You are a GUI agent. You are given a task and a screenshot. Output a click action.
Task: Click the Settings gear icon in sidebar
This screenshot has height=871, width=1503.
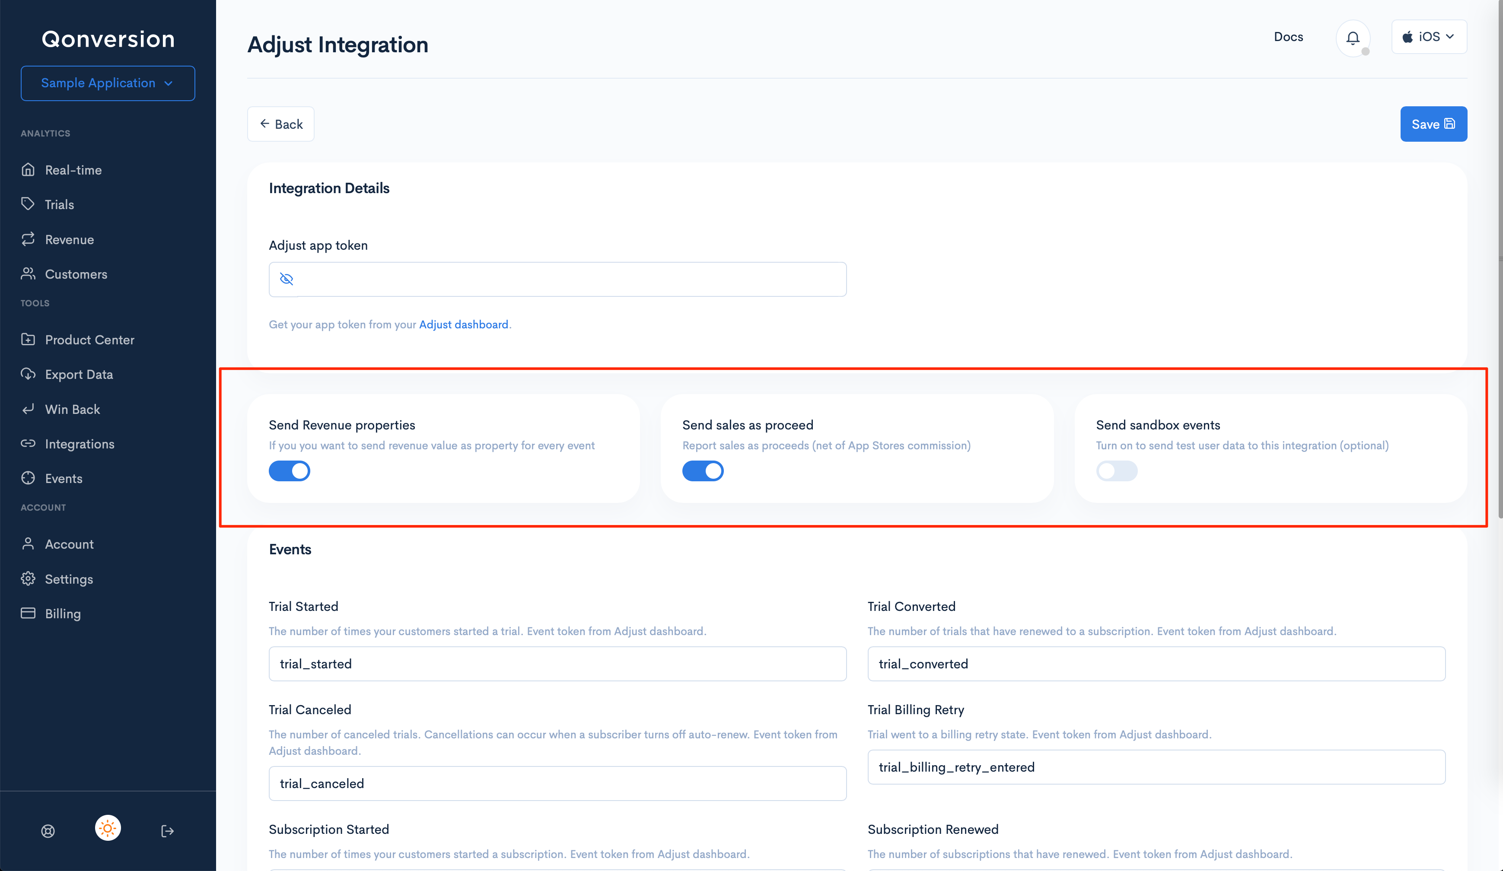pos(28,579)
